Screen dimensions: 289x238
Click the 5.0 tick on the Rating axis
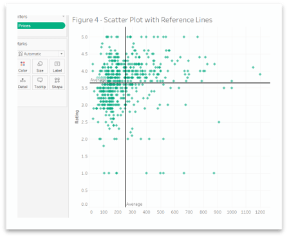pos(84,37)
